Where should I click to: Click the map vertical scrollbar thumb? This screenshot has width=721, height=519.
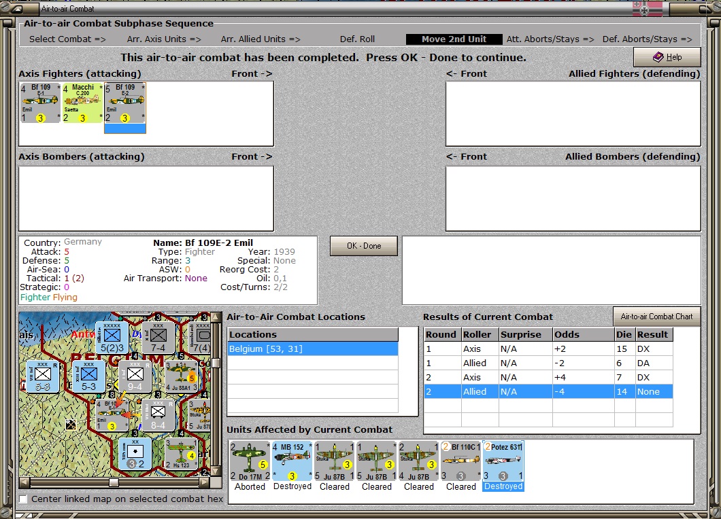[215, 363]
